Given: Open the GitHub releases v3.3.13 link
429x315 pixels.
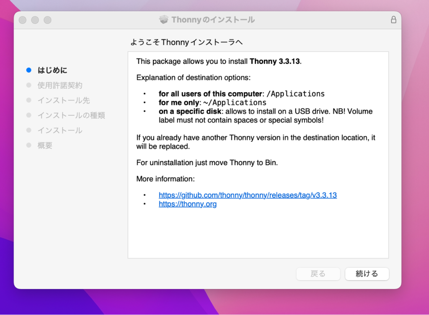Looking at the screenshot, I should click(248, 195).
